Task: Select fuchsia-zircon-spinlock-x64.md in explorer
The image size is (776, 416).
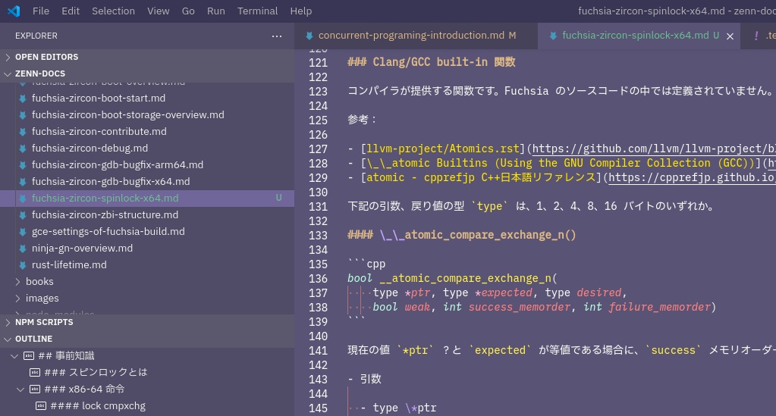Action: click(x=147, y=199)
